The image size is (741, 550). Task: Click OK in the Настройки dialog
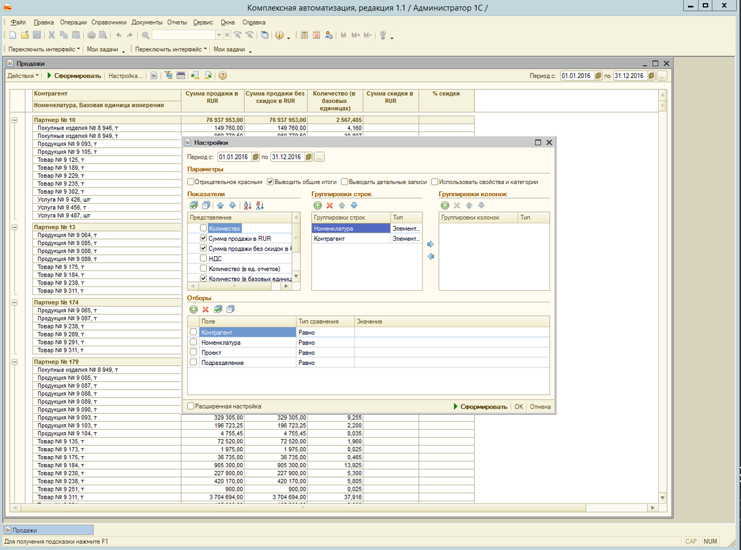coord(519,406)
